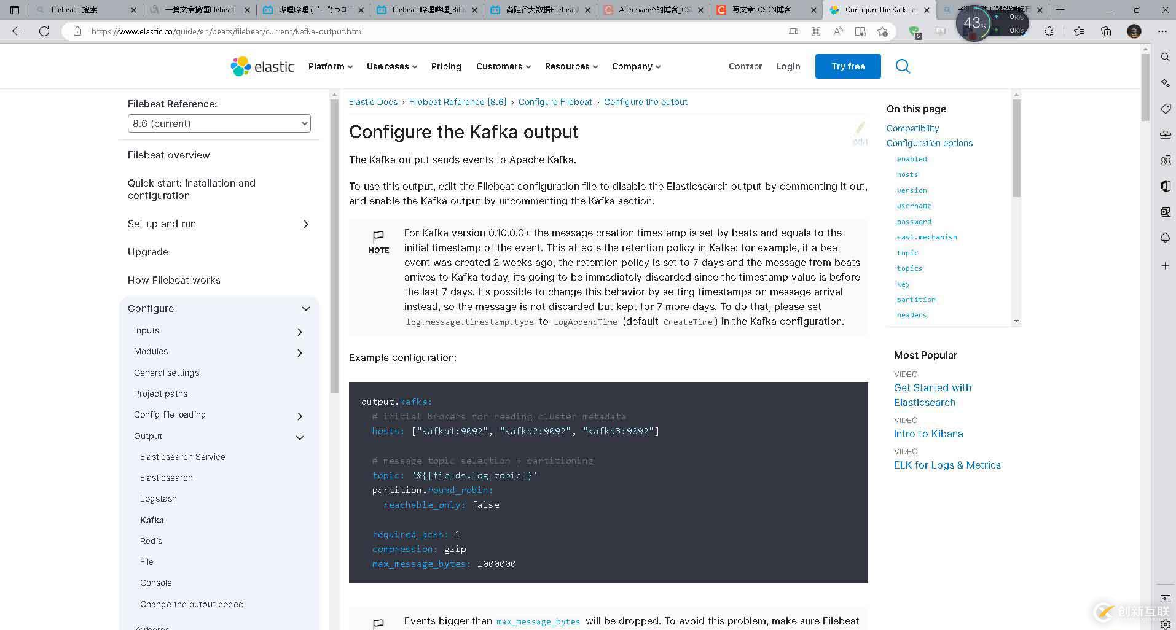Add page to favorites star icon
Screen dimensions: 1176x630
click(x=883, y=31)
